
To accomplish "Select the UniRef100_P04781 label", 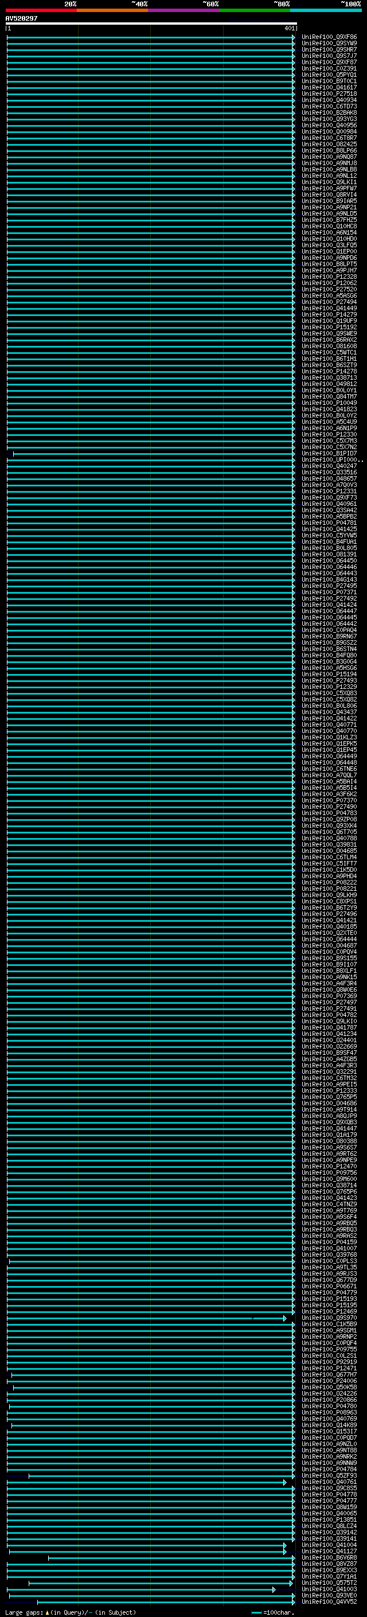I will coord(329,523).
